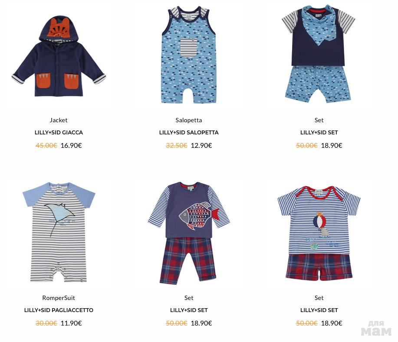Click the Jacket category label
The height and width of the screenshot is (342, 398).
59,120
